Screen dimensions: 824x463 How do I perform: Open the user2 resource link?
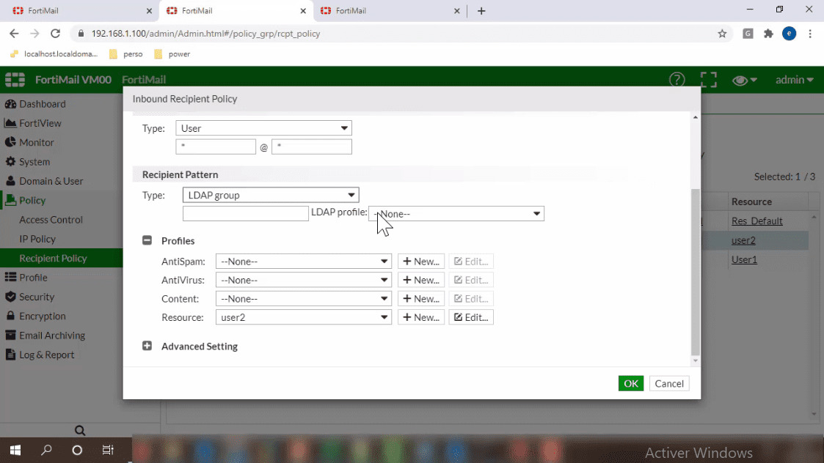(x=743, y=240)
